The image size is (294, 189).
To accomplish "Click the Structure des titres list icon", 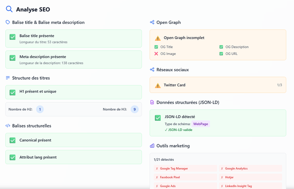I will point(8,78).
